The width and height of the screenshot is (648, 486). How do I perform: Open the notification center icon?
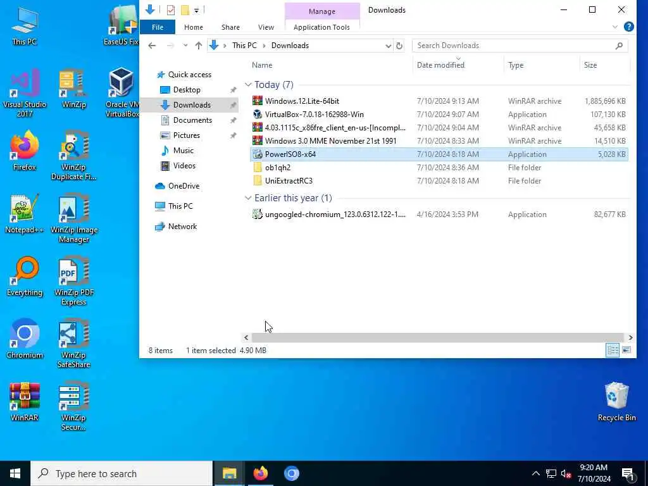click(x=628, y=474)
